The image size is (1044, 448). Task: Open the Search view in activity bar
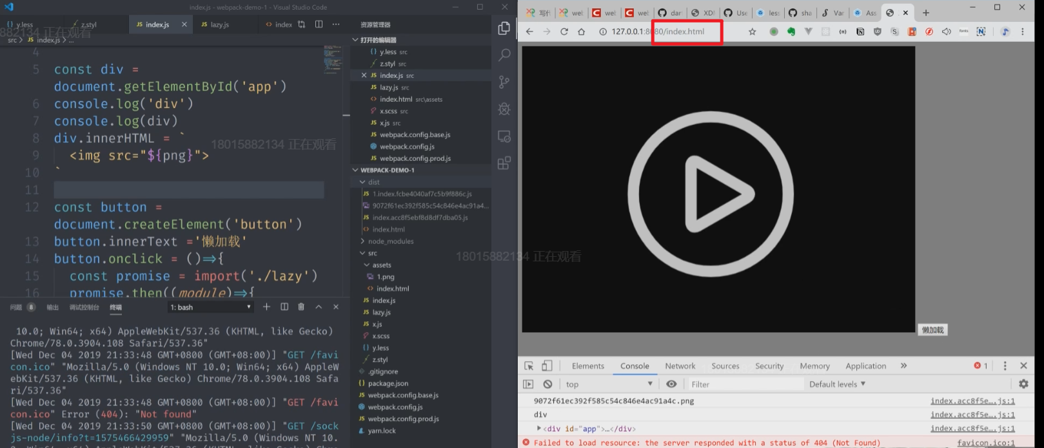click(x=504, y=55)
